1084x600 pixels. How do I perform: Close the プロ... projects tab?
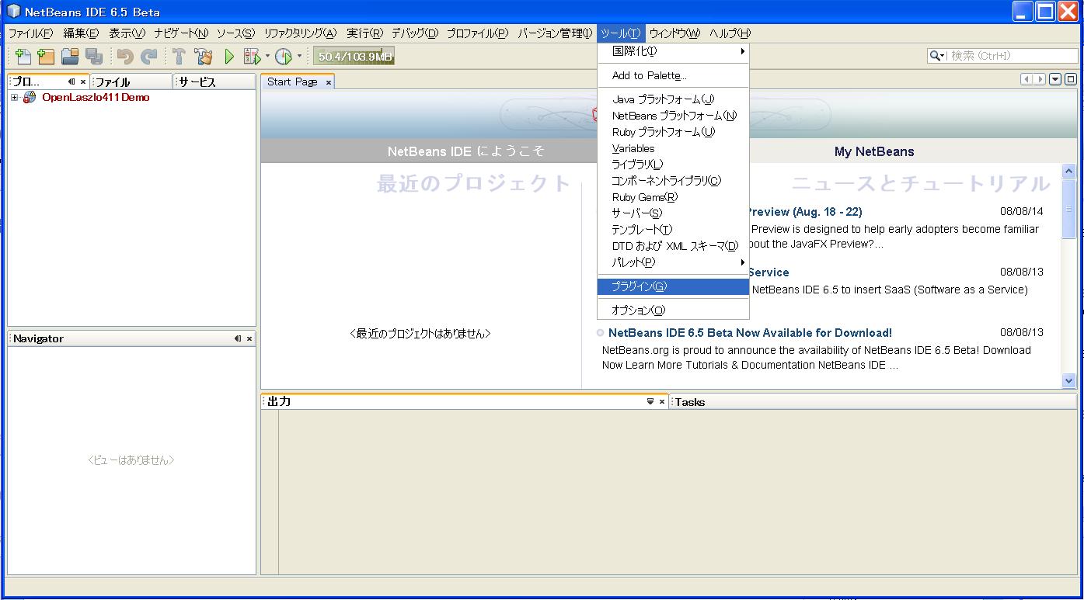pyautogui.click(x=83, y=82)
